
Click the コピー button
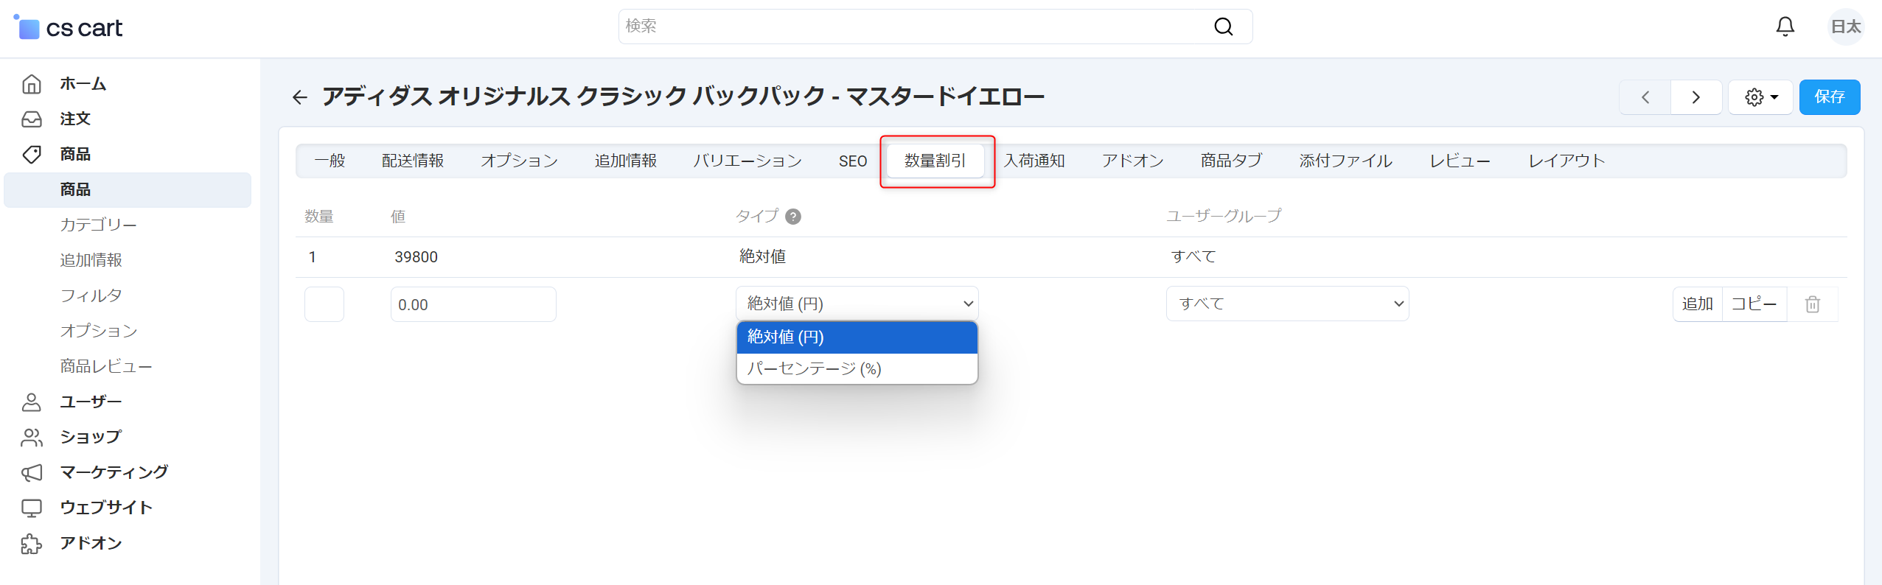(x=1754, y=304)
